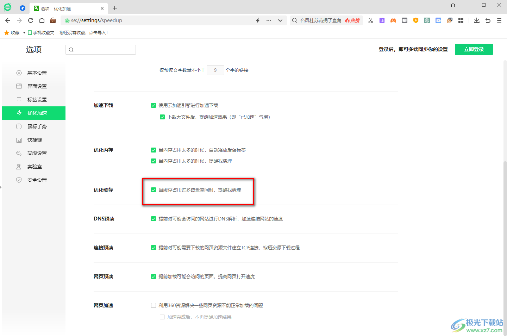
Task: Uncheck 使用云加速引擎进行加速下载
Action: 154,105
